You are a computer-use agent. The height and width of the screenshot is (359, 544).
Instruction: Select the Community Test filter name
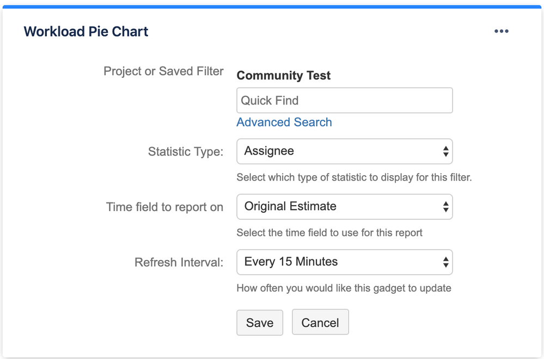click(x=284, y=76)
